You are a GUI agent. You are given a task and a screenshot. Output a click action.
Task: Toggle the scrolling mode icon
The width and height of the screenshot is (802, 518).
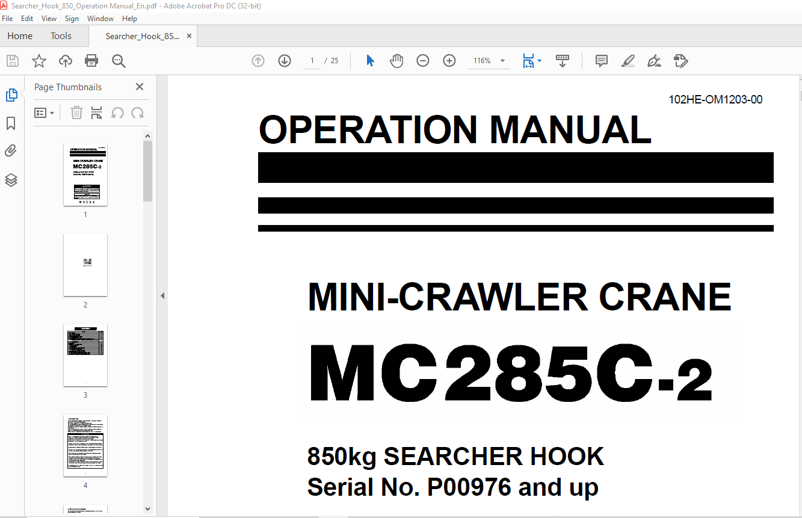pos(563,61)
